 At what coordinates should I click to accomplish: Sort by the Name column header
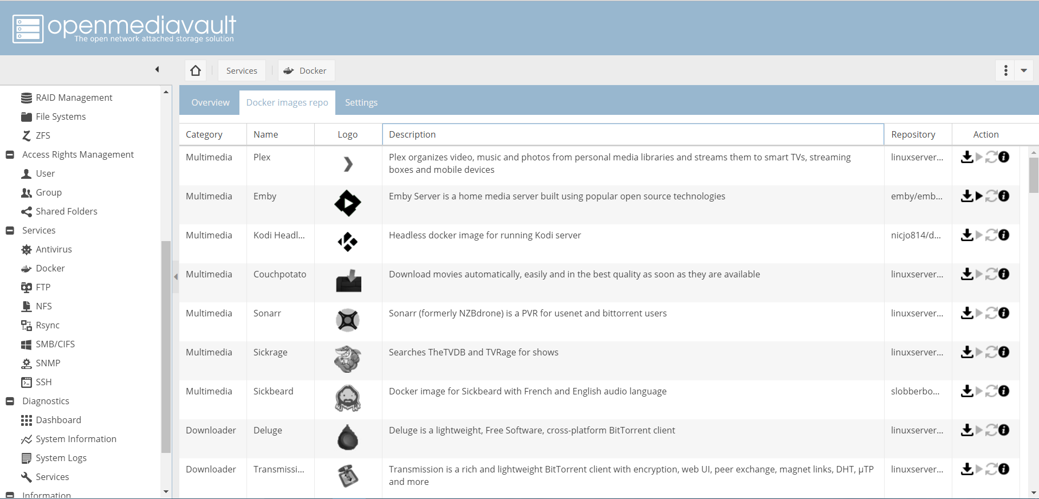281,134
